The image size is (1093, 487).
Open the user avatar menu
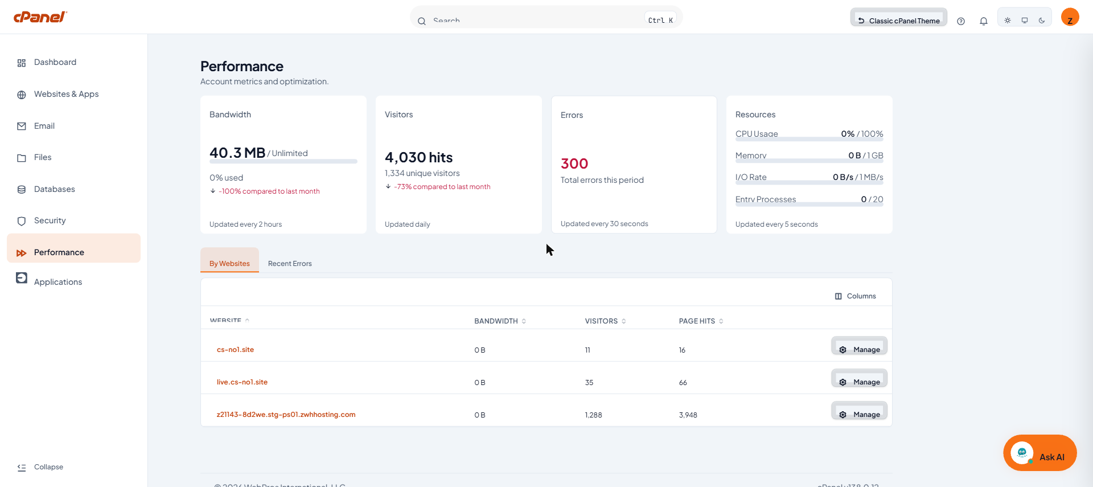coord(1070,17)
